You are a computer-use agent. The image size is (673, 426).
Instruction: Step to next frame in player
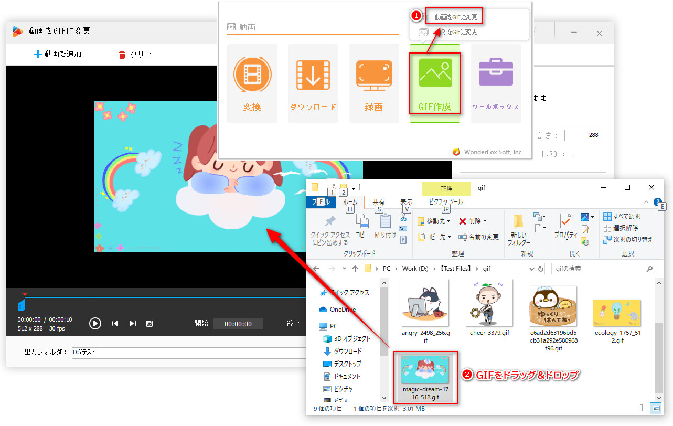pyautogui.click(x=133, y=323)
